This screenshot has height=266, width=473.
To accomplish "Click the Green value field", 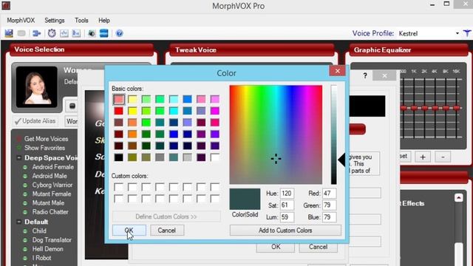I will 329,205.
